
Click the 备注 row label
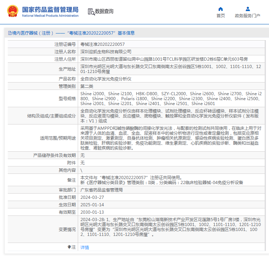pos(71,180)
